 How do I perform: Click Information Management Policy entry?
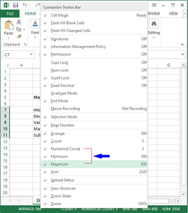(x=94, y=46)
